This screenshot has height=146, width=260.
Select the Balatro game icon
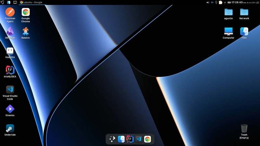point(26,33)
